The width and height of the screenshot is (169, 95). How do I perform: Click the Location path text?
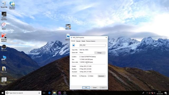(88, 57)
